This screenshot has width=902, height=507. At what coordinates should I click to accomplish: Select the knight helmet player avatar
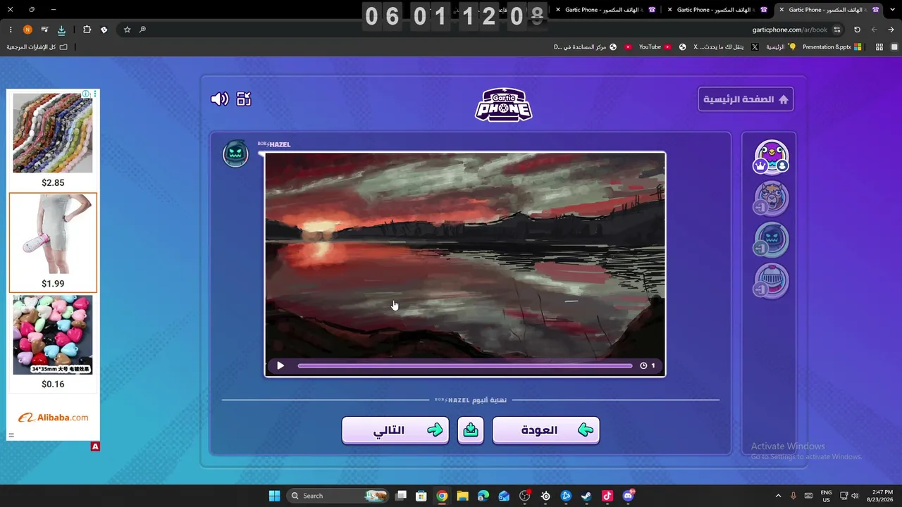tap(772, 282)
